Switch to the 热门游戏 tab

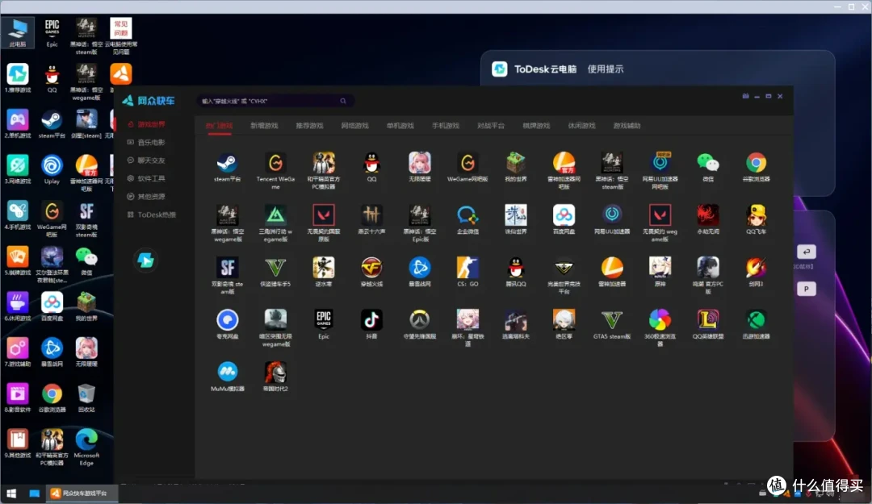pyautogui.click(x=219, y=126)
